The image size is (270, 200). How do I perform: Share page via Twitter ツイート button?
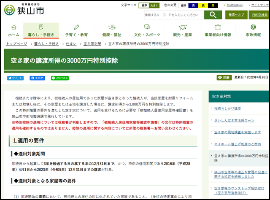pos(15,78)
